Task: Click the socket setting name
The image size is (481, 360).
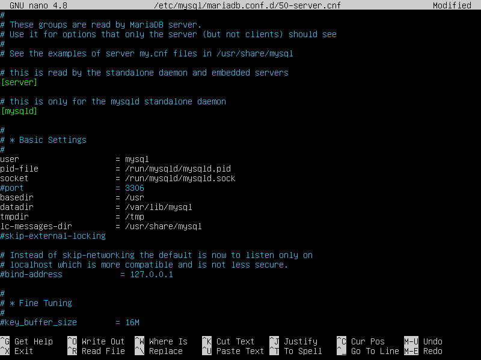Action: (x=14, y=178)
